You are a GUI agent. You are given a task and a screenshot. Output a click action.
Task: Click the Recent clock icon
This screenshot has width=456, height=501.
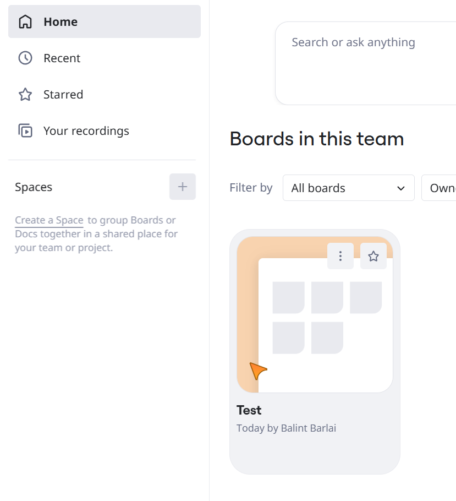[x=25, y=58]
